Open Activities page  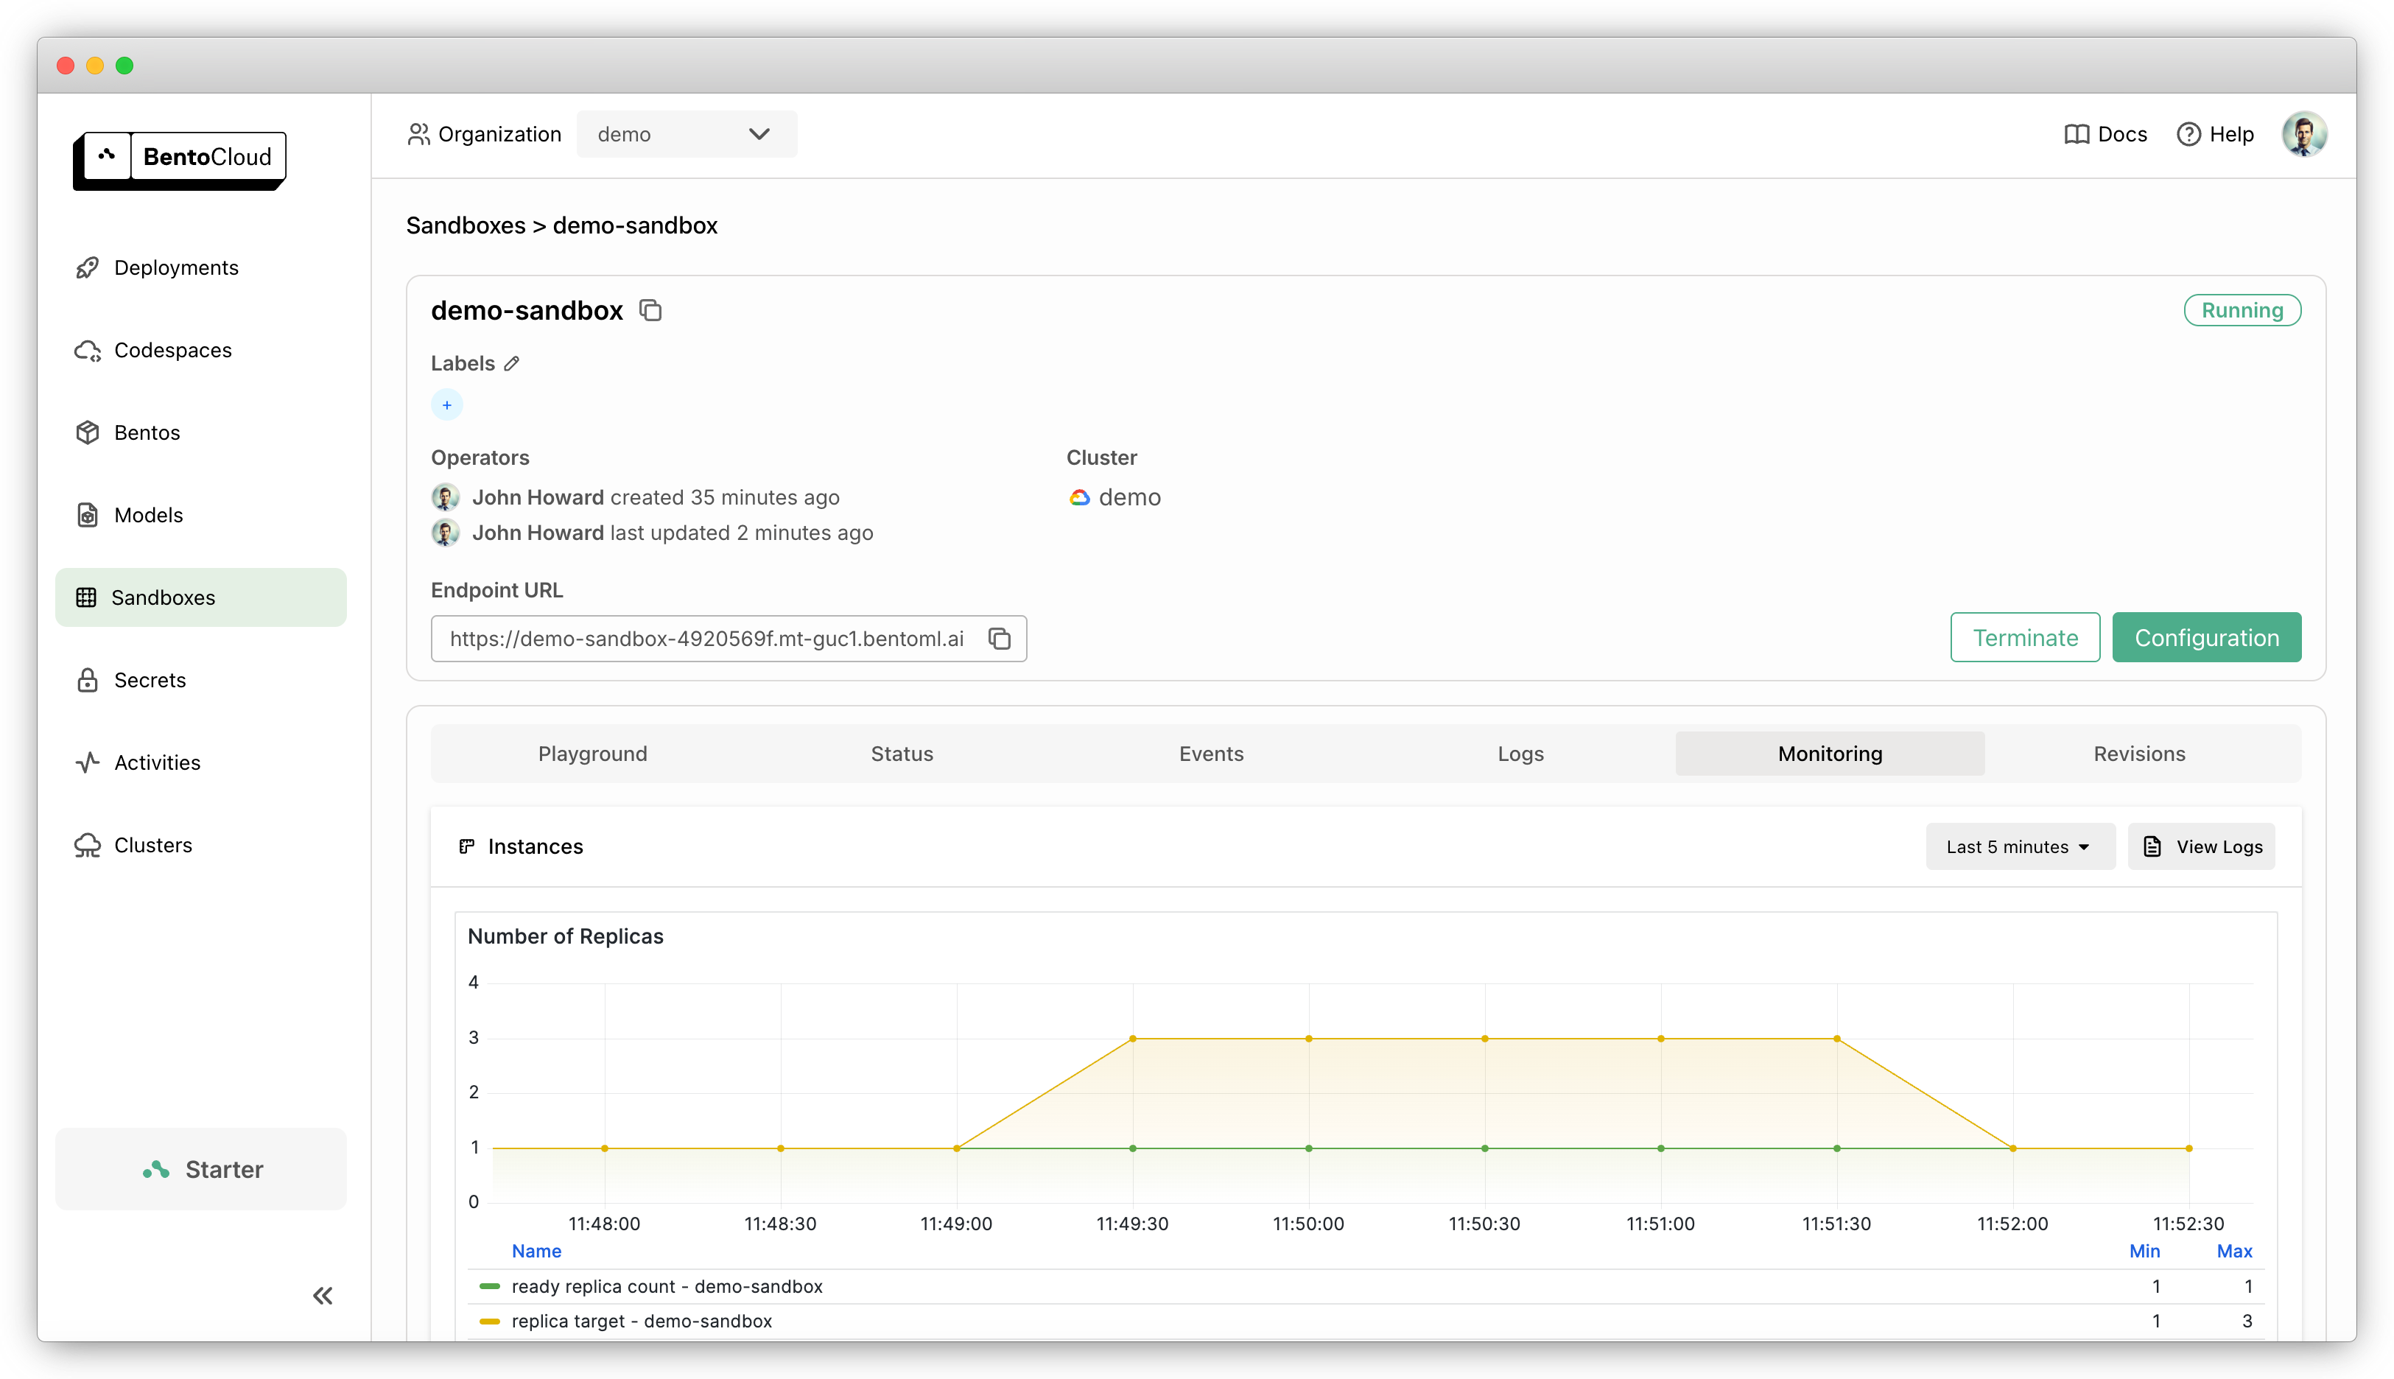tap(201, 762)
